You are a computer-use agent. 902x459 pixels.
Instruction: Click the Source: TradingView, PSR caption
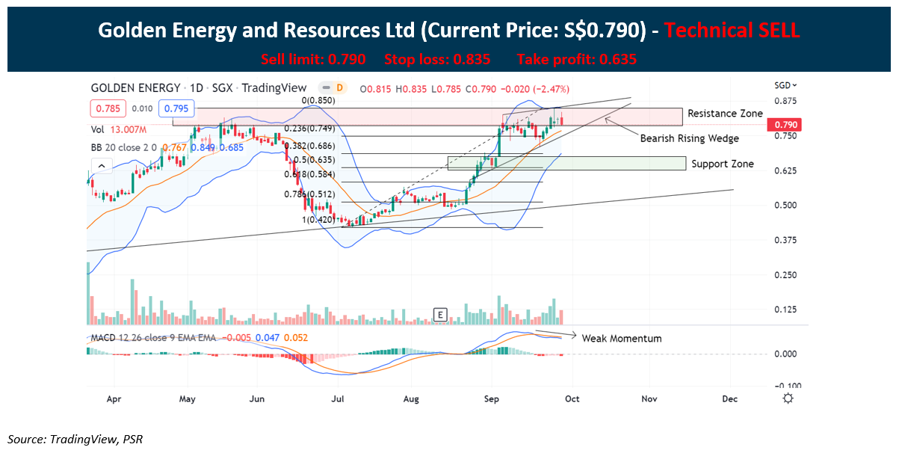point(75,439)
